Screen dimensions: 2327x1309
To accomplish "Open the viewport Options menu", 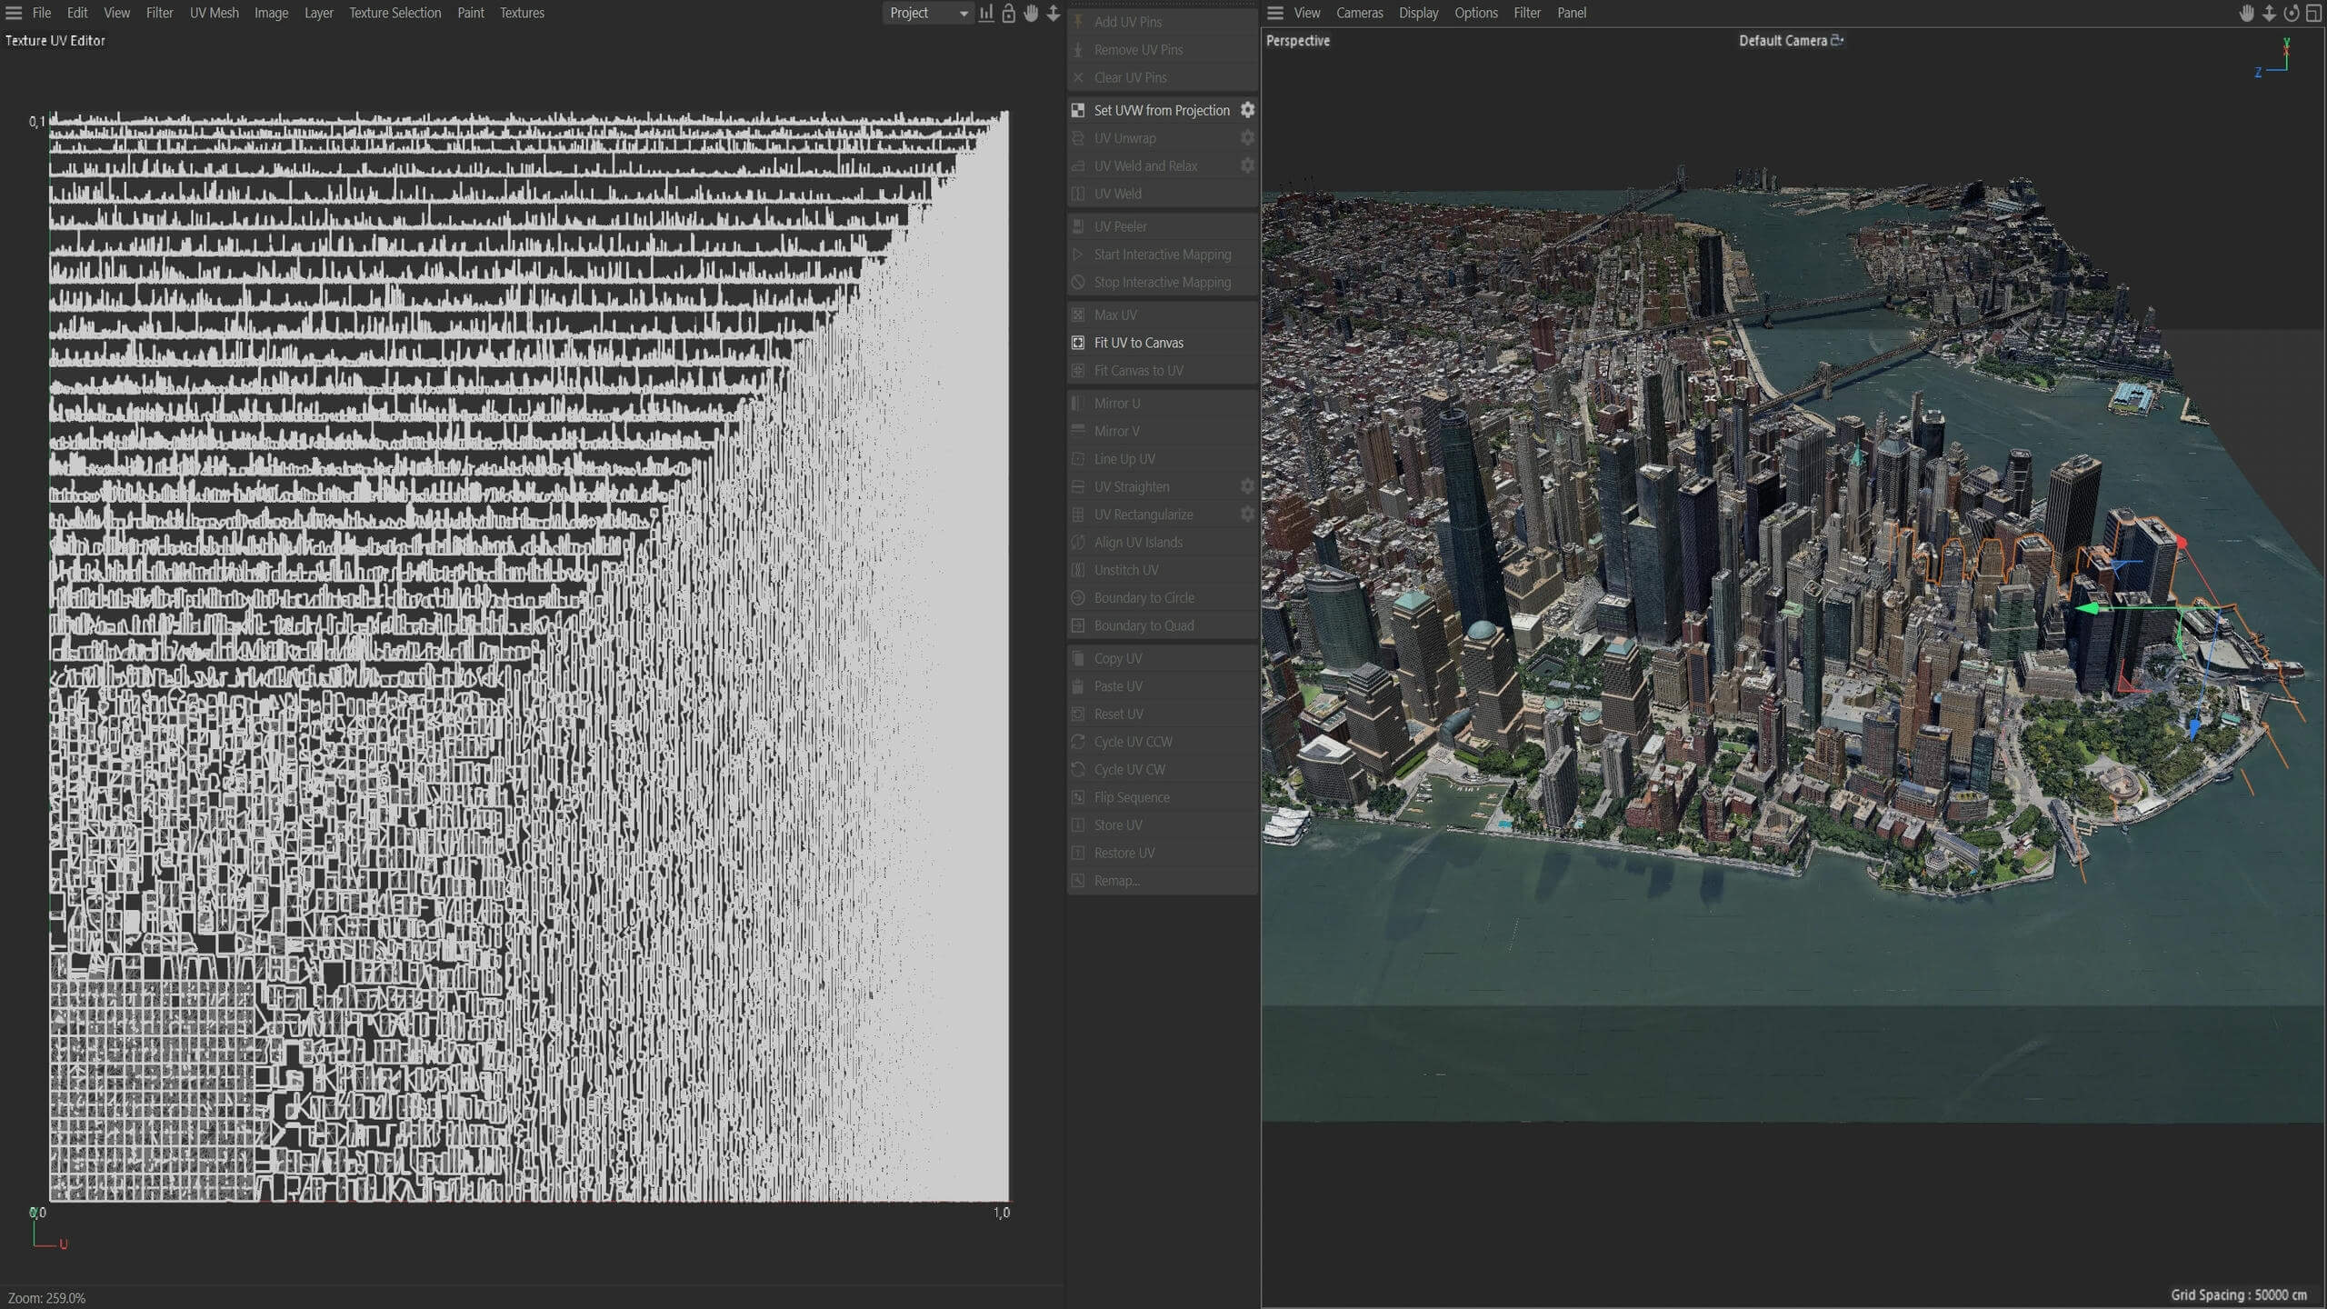I will pyautogui.click(x=1475, y=13).
